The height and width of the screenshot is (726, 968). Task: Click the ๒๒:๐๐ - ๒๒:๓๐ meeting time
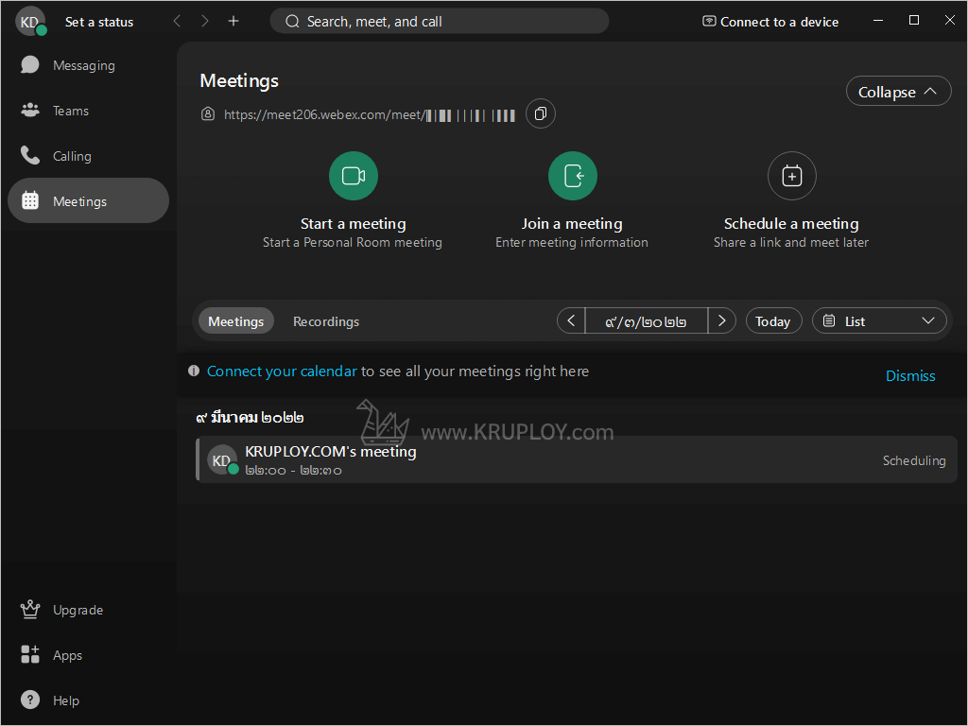pos(293,471)
